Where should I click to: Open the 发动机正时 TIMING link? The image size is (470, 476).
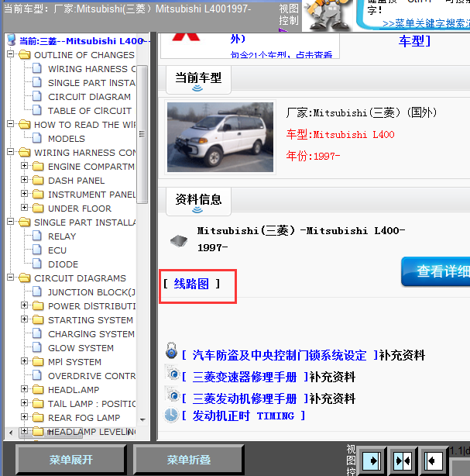pos(243,416)
